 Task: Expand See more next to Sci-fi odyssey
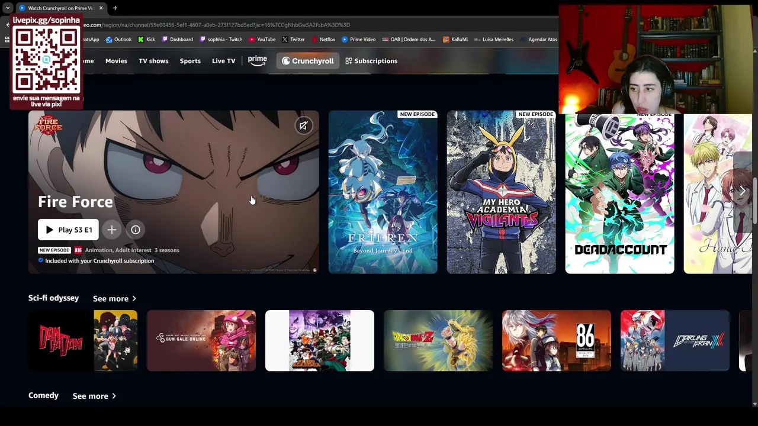tap(114, 299)
